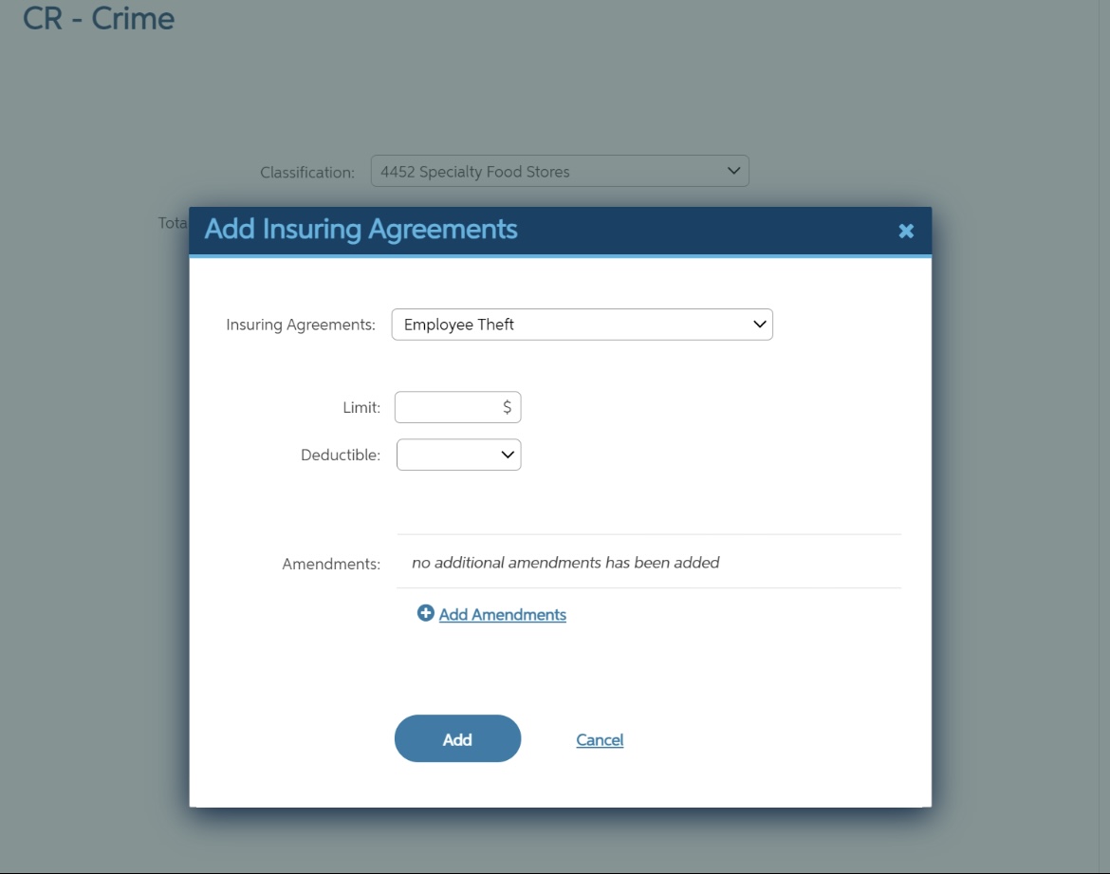Click the Cancel link
The image size is (1110, 874).
[x=600, y=740]
